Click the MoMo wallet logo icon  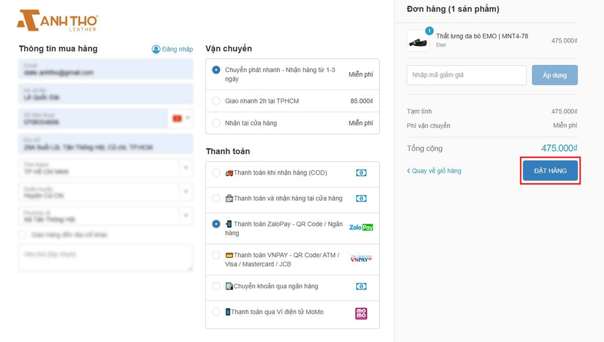click(361, 313)
